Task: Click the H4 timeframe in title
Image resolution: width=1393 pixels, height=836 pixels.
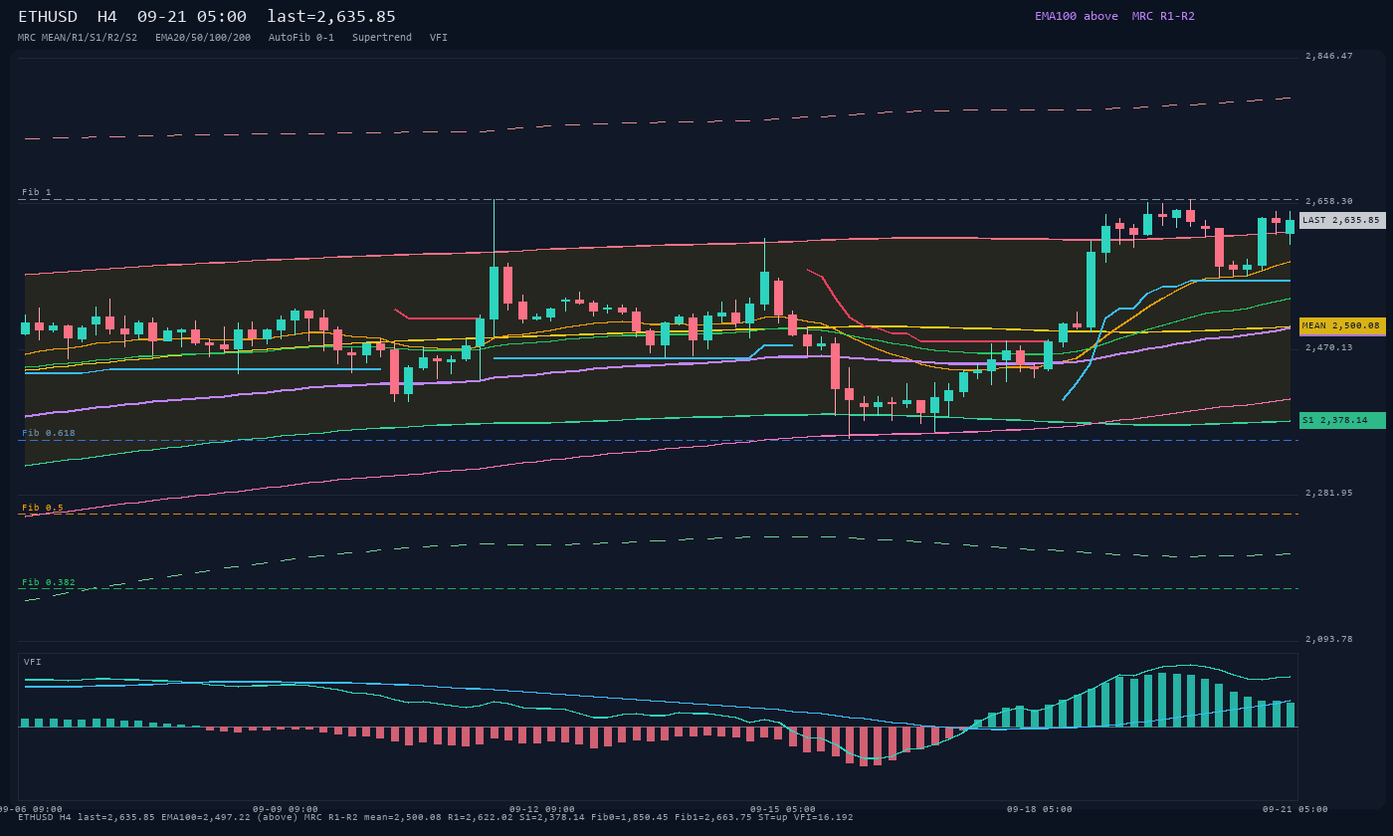Action: 106,16
